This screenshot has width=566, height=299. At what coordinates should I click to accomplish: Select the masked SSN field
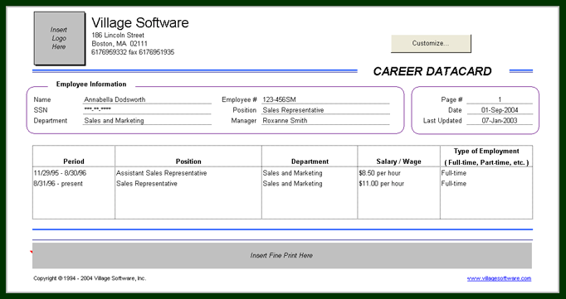(147, 110)
